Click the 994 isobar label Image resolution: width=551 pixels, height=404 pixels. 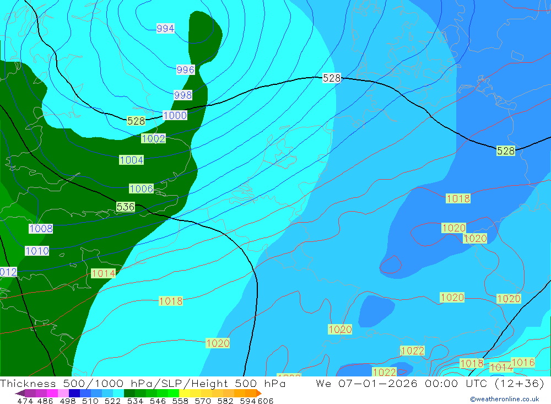165,28
